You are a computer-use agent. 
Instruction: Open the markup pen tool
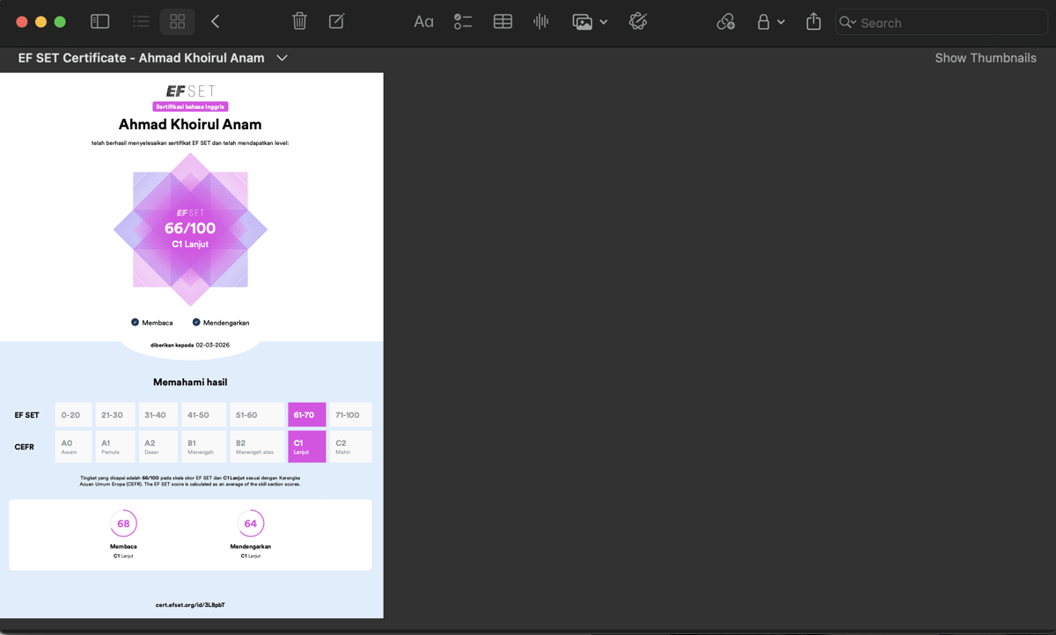click(x=638, y=22)
